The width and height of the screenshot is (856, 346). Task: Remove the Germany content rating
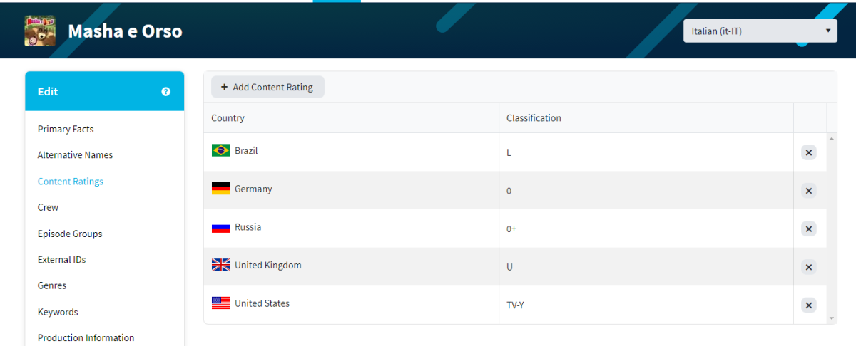[x=809, y=191]
